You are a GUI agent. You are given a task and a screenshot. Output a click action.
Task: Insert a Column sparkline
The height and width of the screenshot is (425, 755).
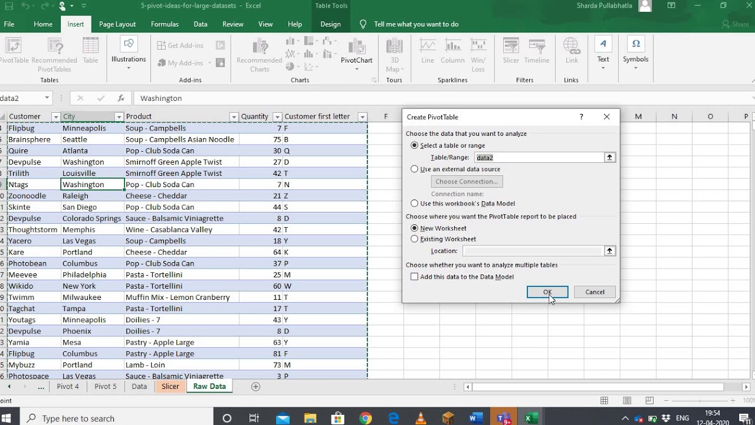pyautogui.click(x=452, y=51)
